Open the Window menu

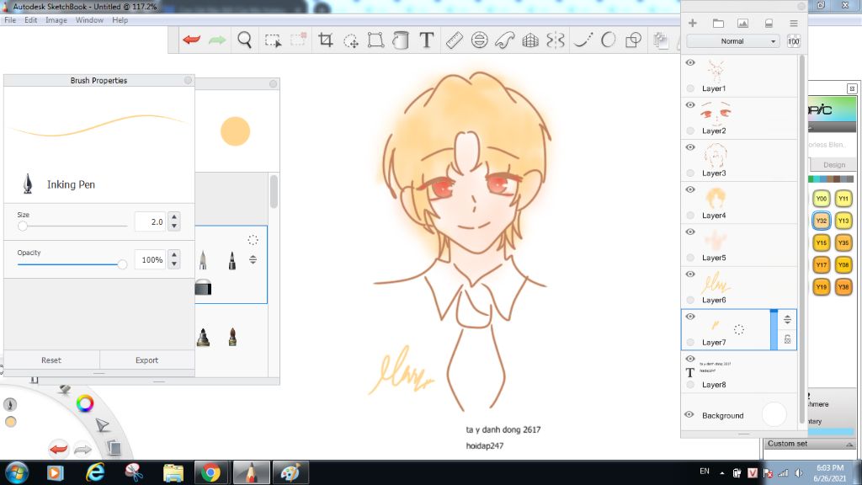coord(89,20)
